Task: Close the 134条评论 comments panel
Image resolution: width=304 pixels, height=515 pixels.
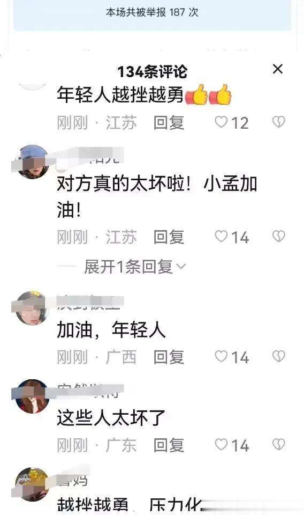Action: click(x=277, y=69)
